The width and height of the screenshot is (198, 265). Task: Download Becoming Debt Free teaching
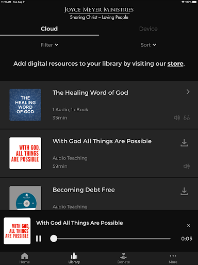point(184,191)
